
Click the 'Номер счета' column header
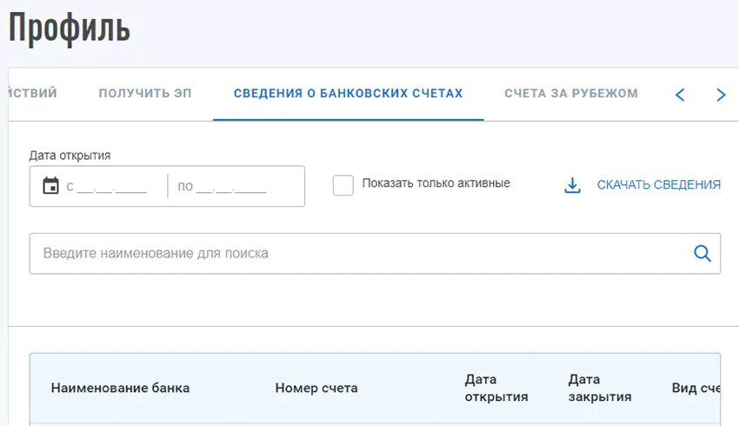click(x=316, y=389)
